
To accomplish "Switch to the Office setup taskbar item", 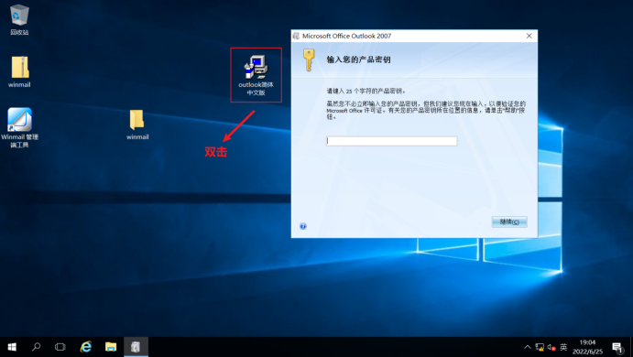I will tap(136, 347).
